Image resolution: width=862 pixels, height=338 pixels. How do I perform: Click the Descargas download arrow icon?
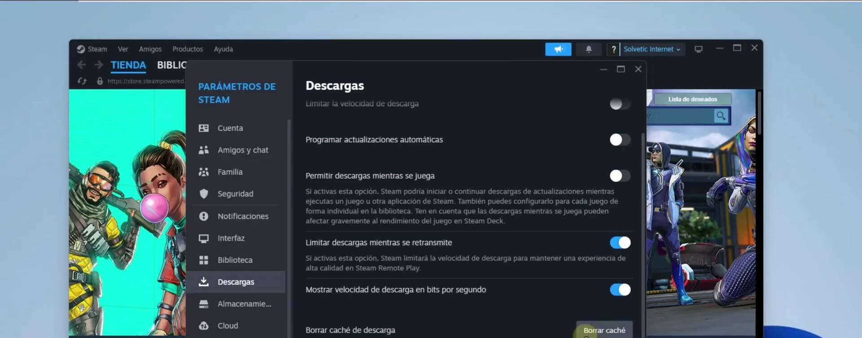tap(203, 282)
